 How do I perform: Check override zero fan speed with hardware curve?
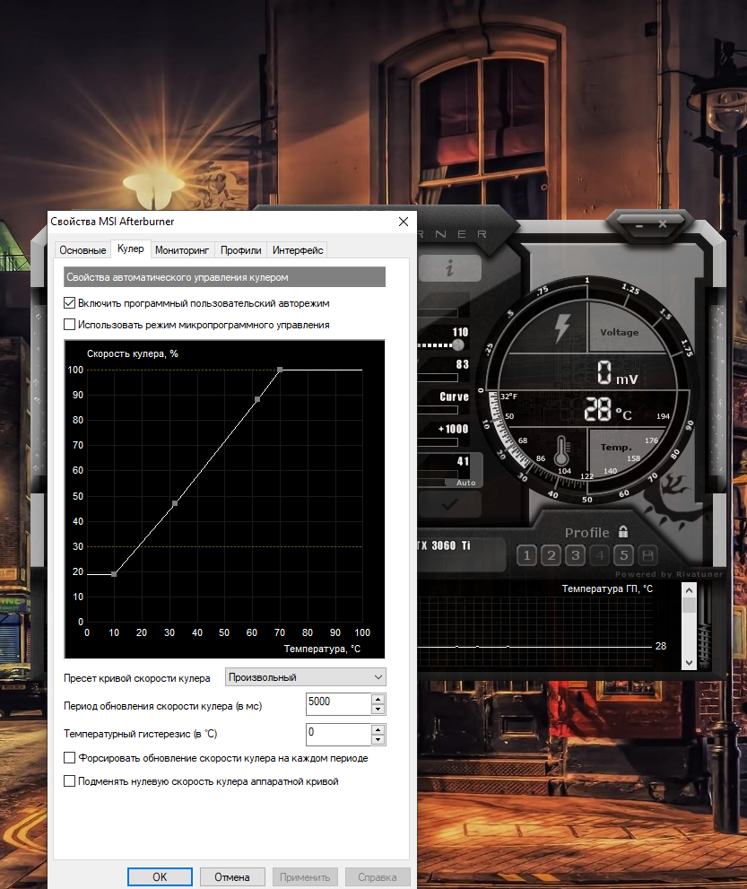(70, 781)
